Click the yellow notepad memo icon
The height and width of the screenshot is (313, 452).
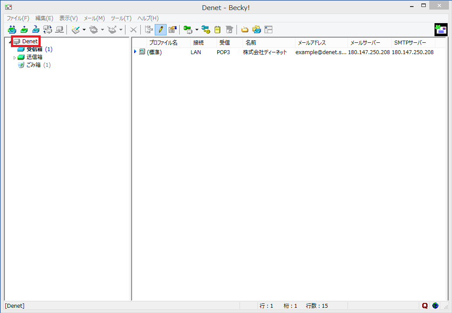[217, 29]
